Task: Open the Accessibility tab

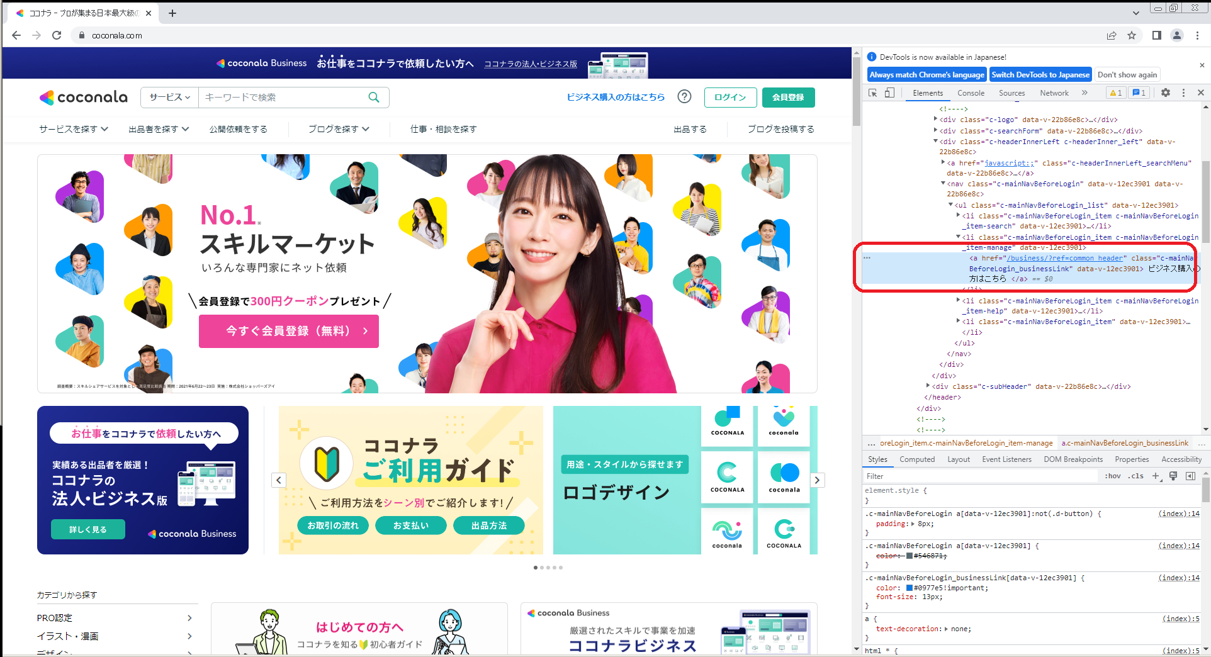Action: 1181,459
